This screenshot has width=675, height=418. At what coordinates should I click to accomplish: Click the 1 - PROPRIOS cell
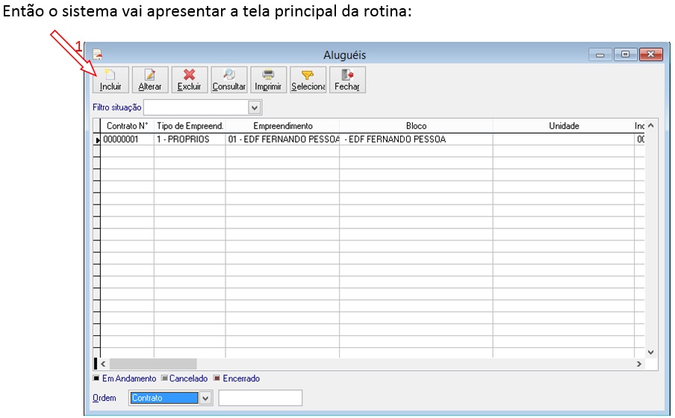tap(190, 140)
